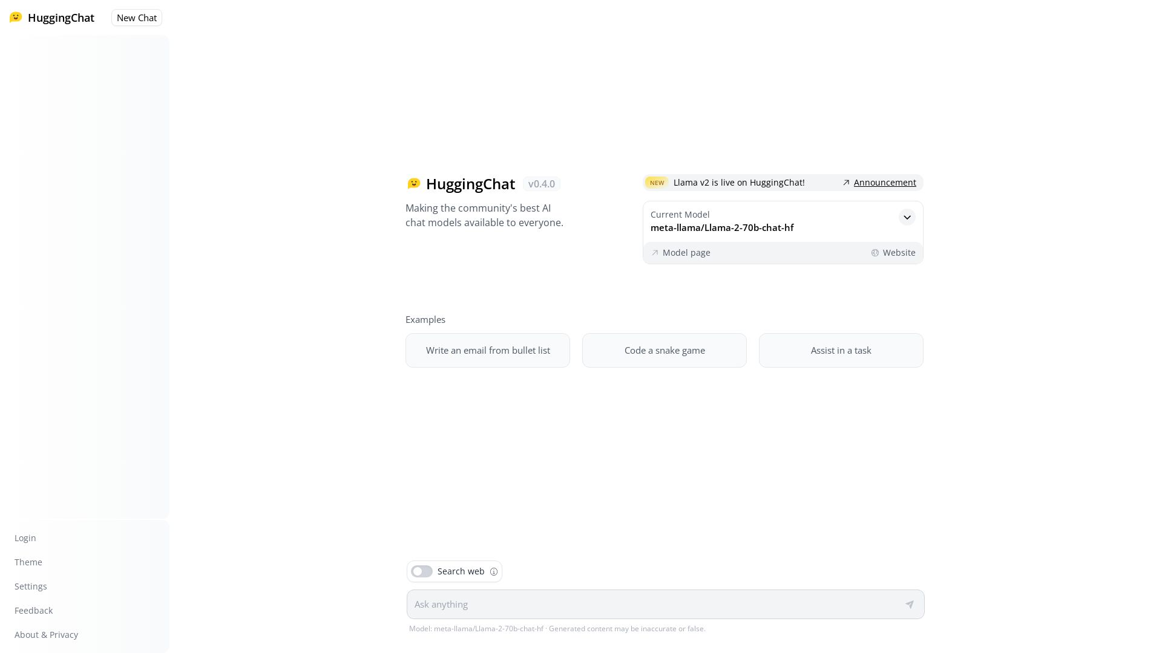Image resolution: width=1162 pixels, height=653 pixels.
Task: Start a New Chat
Action: tap(136, 18)
